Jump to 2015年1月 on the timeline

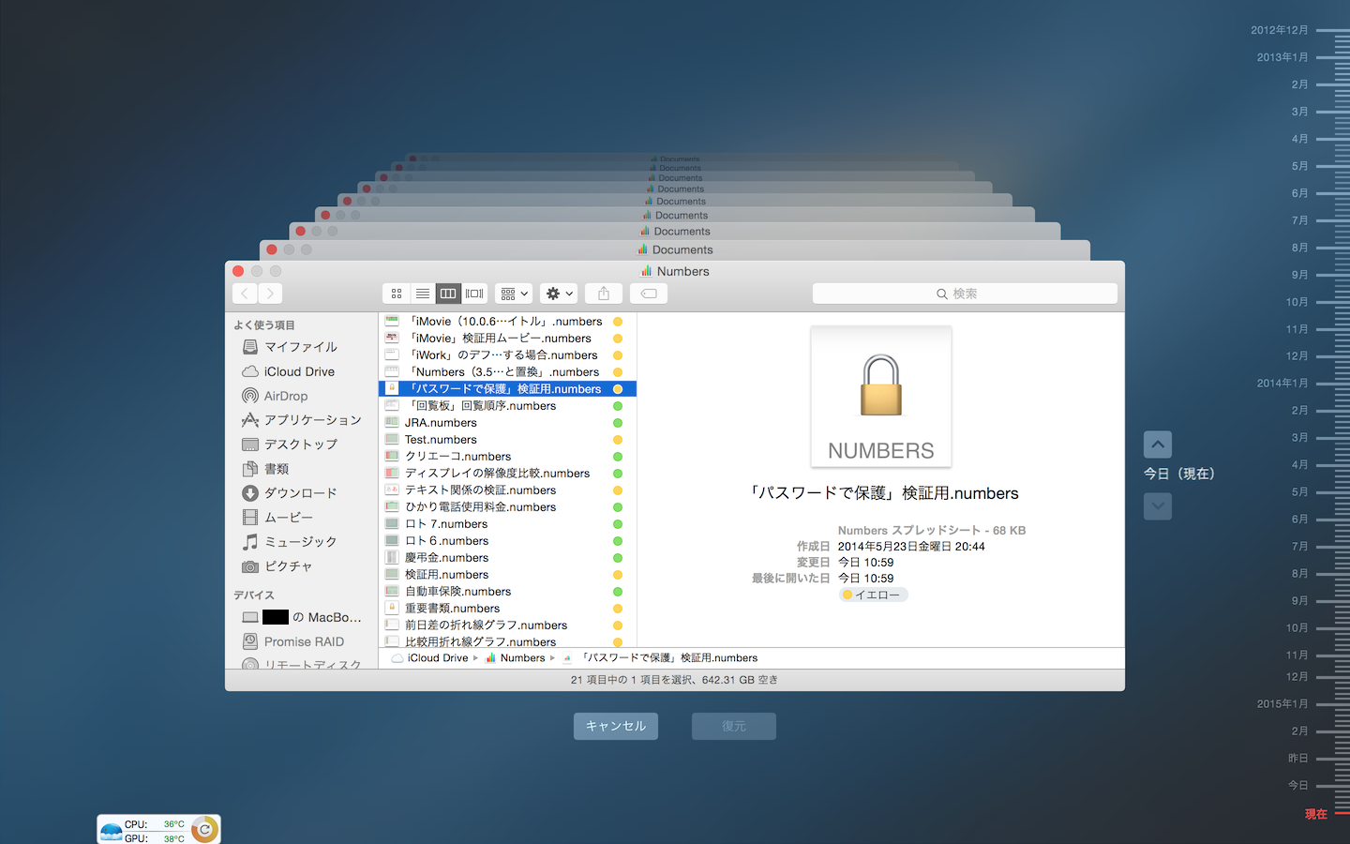tap(1282, 703)
